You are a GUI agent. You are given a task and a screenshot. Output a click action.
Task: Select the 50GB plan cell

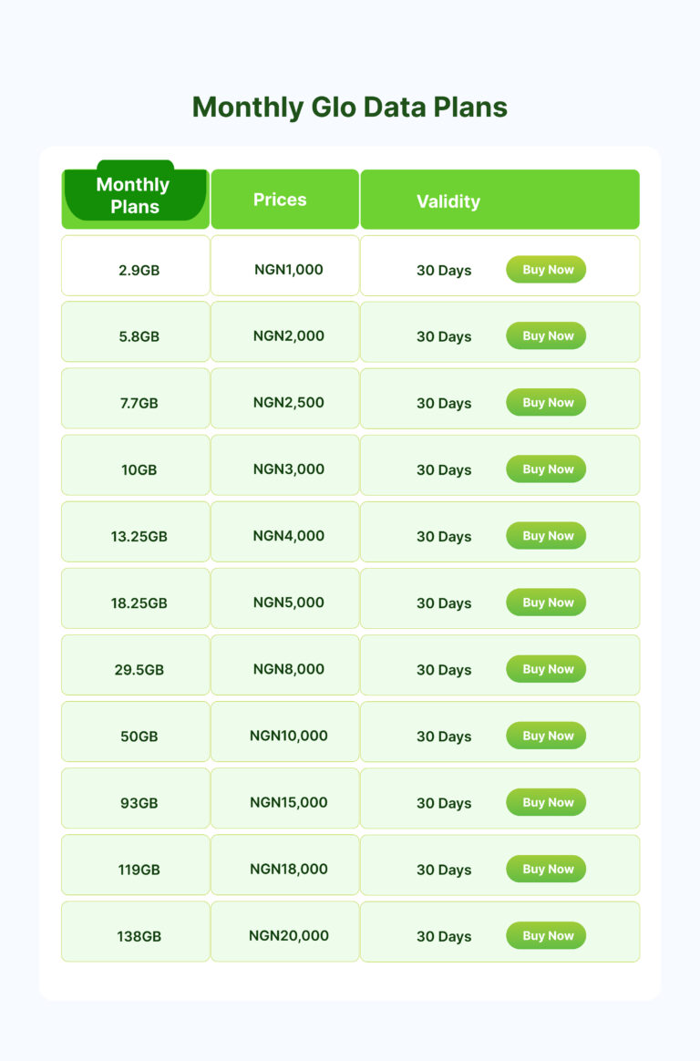(x=134, y=736)
